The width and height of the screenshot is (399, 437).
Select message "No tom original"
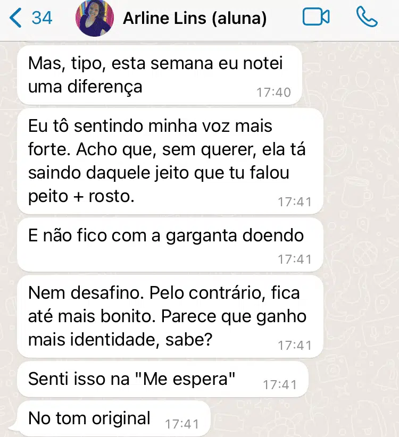113,418
